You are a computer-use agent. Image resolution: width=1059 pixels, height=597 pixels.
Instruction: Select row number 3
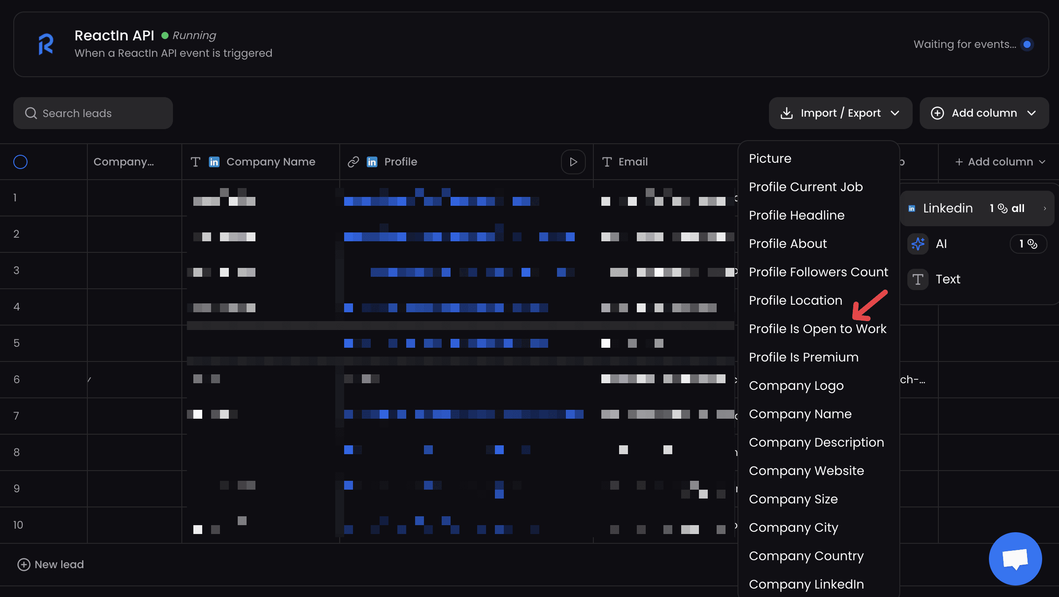[16, 271]
